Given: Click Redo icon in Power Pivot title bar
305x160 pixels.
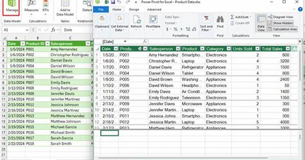Looking at the screenshot, I should click(128, 2).
